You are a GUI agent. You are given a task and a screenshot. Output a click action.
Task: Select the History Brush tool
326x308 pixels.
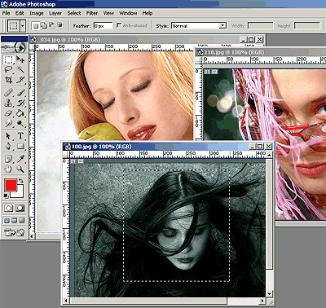[20, 103]
